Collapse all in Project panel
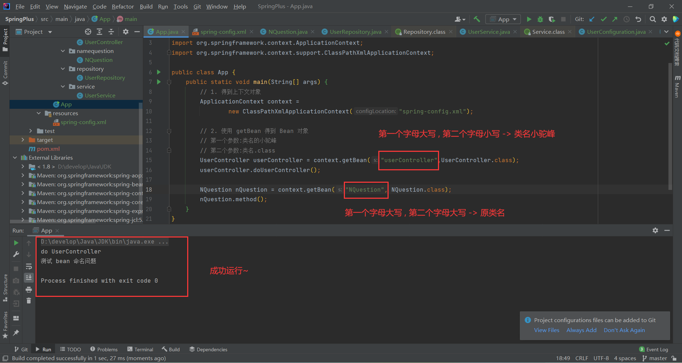Viewport: 682px width, 363px height. (111, 32)
